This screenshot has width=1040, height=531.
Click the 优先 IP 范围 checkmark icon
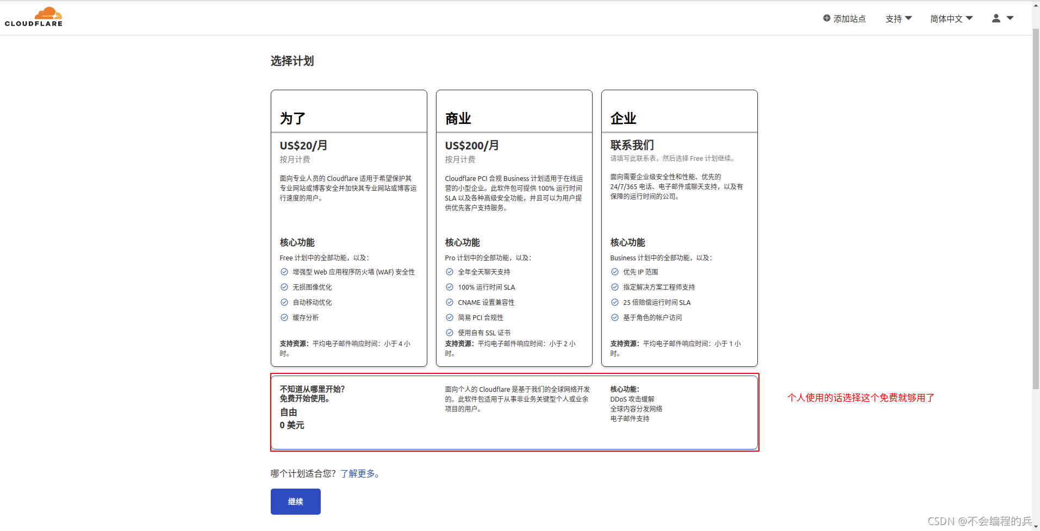[615, 272]
